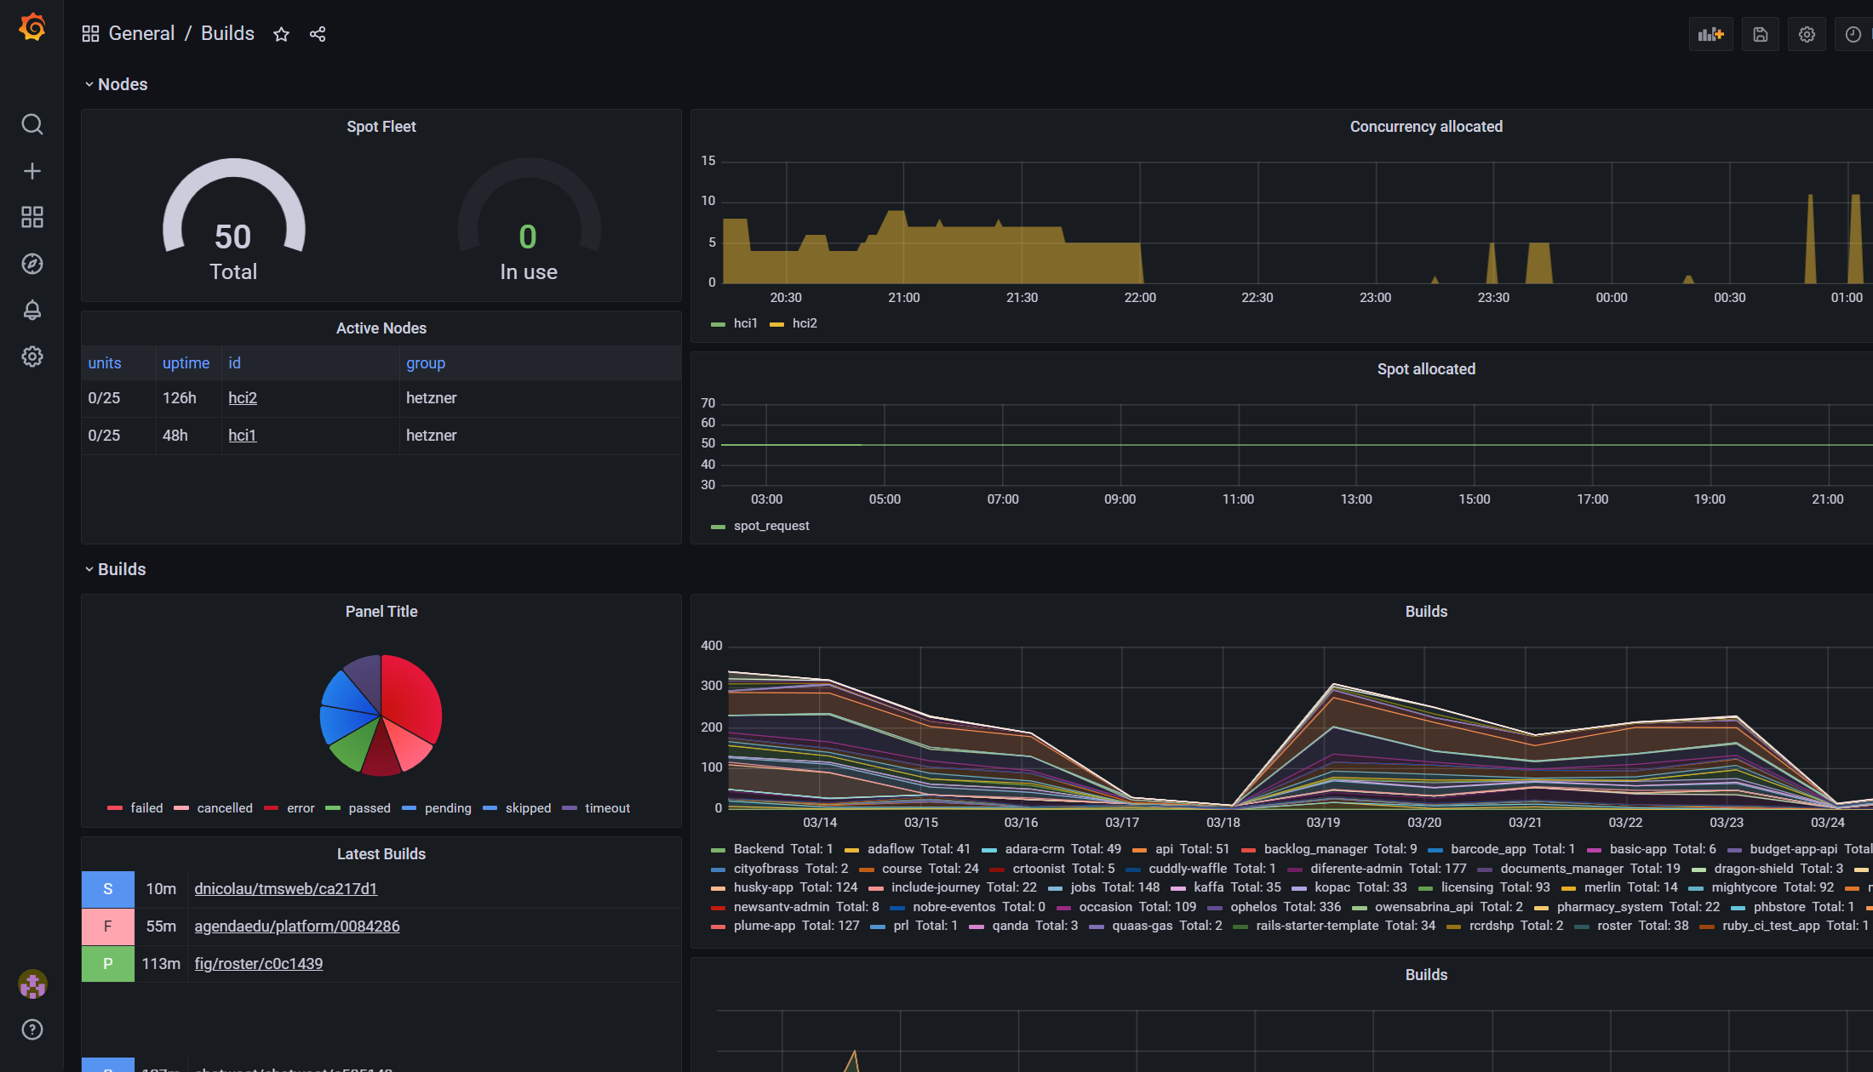1873x1072 pixels.
Task: Click the Add panel icon
Action: (x=1710, y=34)
